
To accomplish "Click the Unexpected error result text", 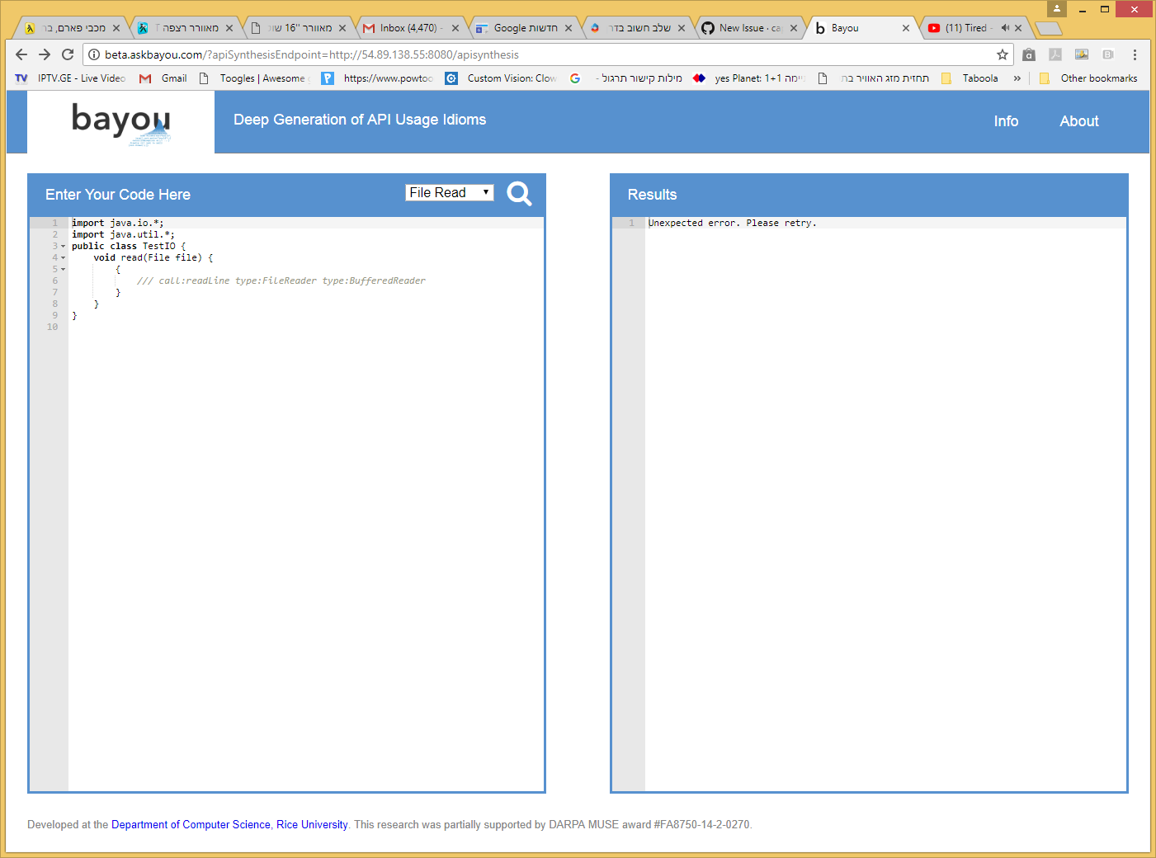I will [733, 223].
